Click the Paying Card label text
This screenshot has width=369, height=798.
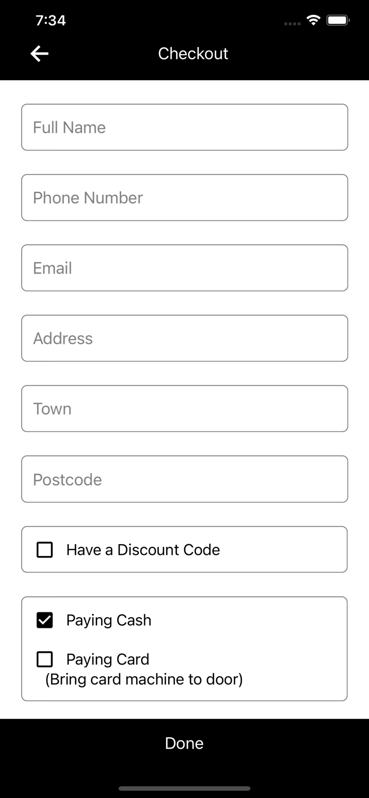click(x=108, y=659)
